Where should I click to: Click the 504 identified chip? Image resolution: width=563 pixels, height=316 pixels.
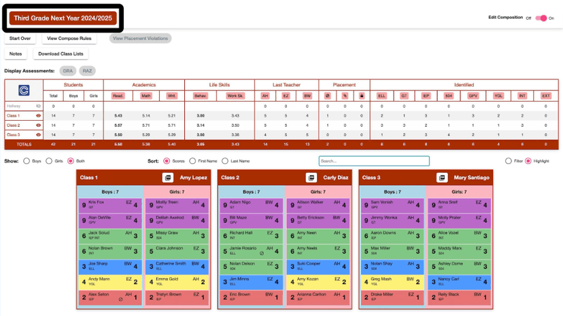[449, 96]
